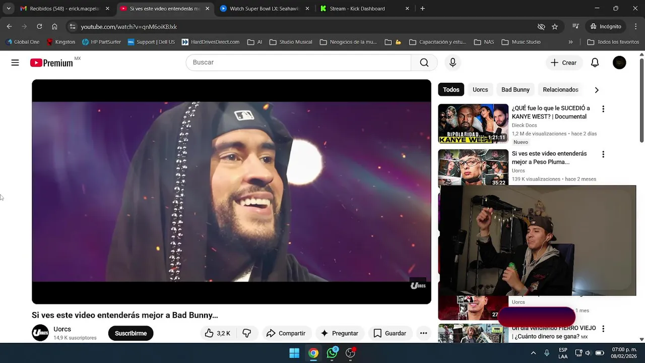Show more filter chips with arrow

pos(597,90)
